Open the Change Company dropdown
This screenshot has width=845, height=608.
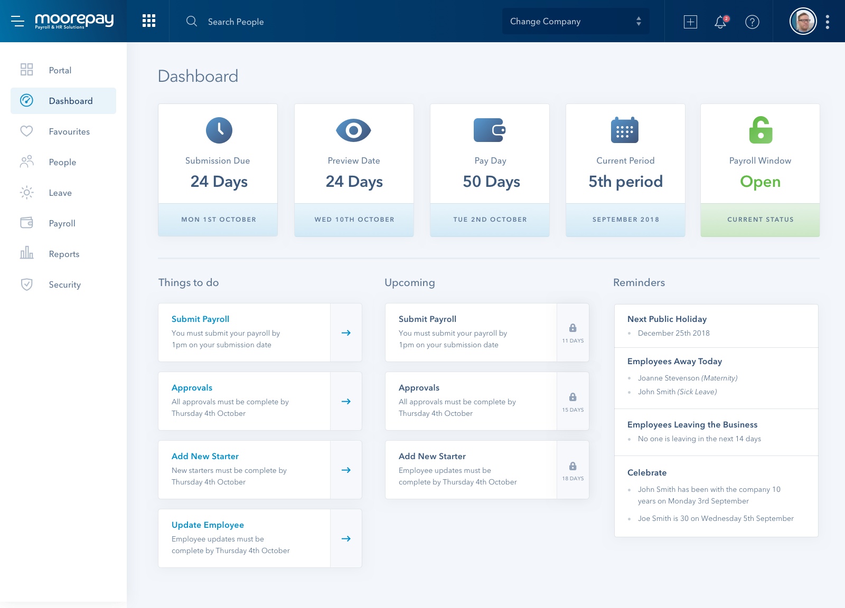coord(575,21)
